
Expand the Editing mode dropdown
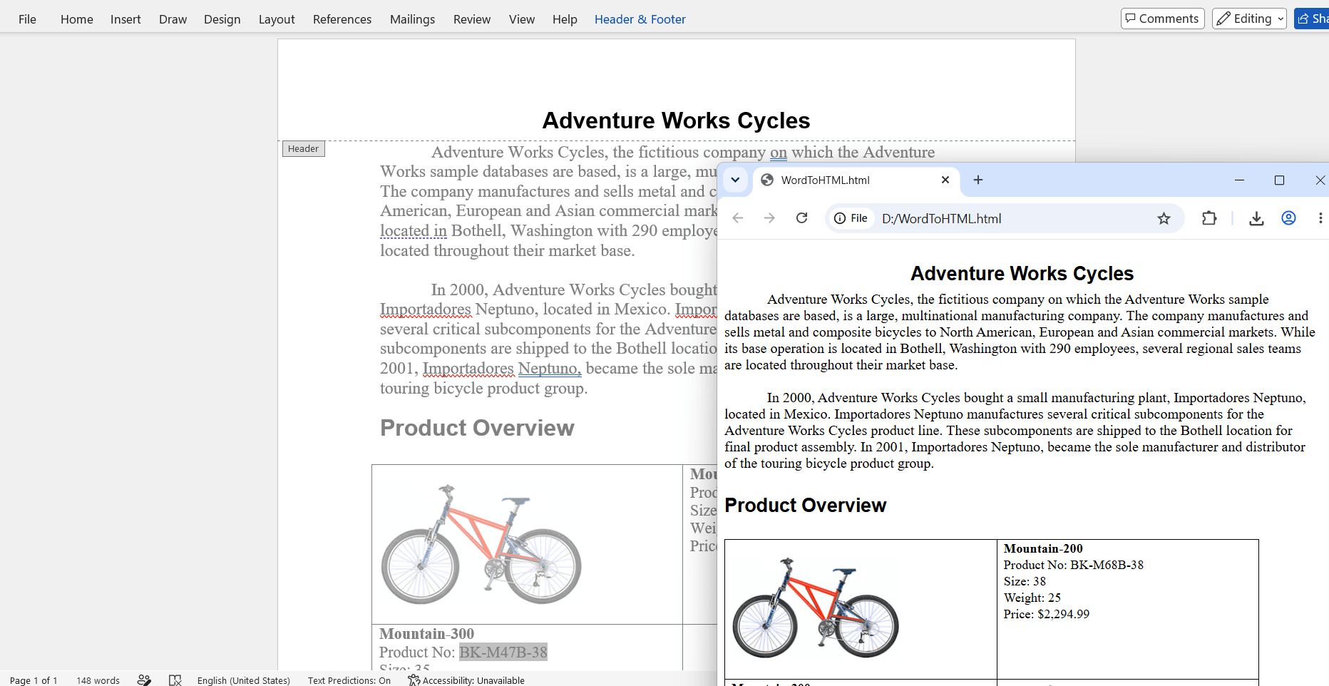(x=1249, y=19)
